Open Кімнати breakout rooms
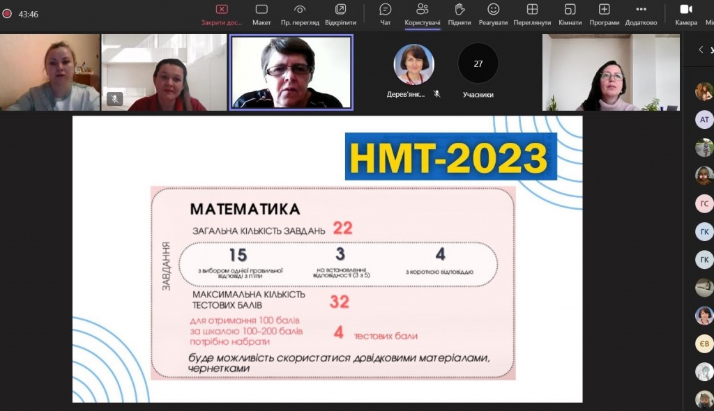Screen dimensions: 714x411 (570, 15)
